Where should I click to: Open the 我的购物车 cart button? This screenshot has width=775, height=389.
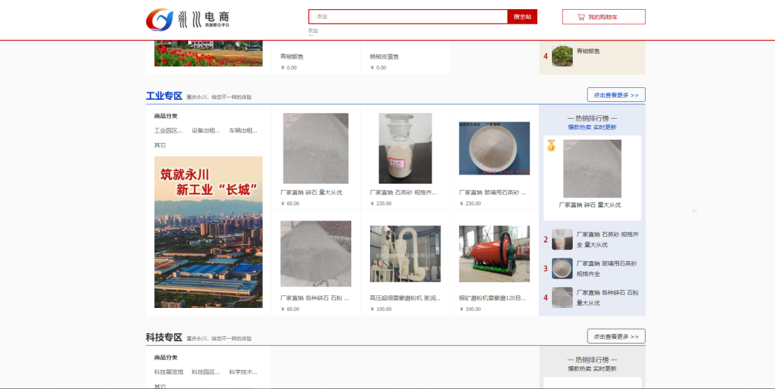pos(603,17)
